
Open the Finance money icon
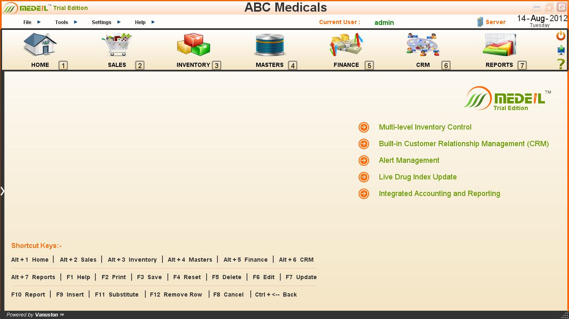[x=346, y=44]
